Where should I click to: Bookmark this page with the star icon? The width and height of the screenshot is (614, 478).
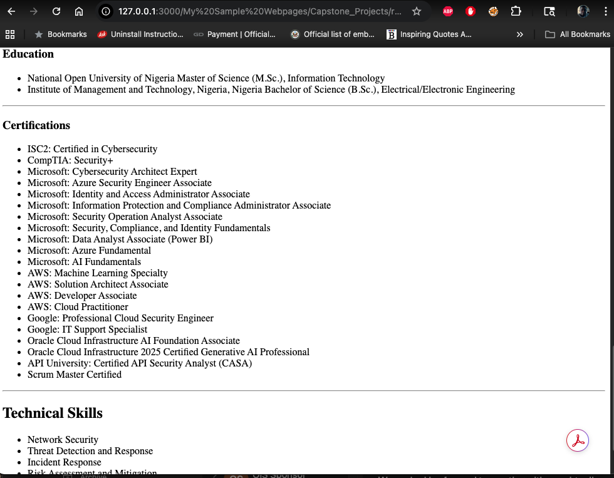[x=417, y=11]
